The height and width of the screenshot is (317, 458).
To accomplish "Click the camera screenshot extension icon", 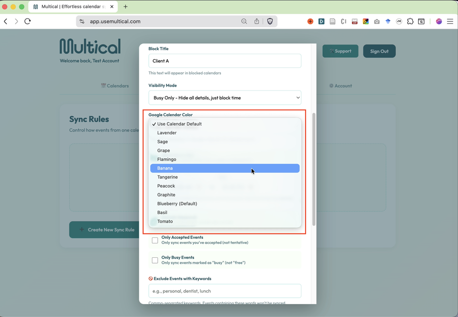I will pyautogui.click(x=377, y=21).
